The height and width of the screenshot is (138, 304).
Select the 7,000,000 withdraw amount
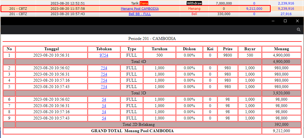pyautogui.click(x=224, y=3)
